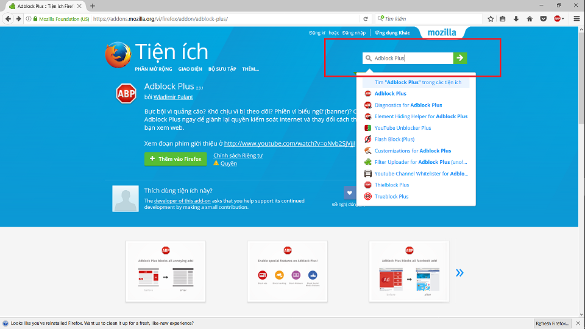Dismiss the notification bar with X
The image size is (585, 329).
pos(578,323)
